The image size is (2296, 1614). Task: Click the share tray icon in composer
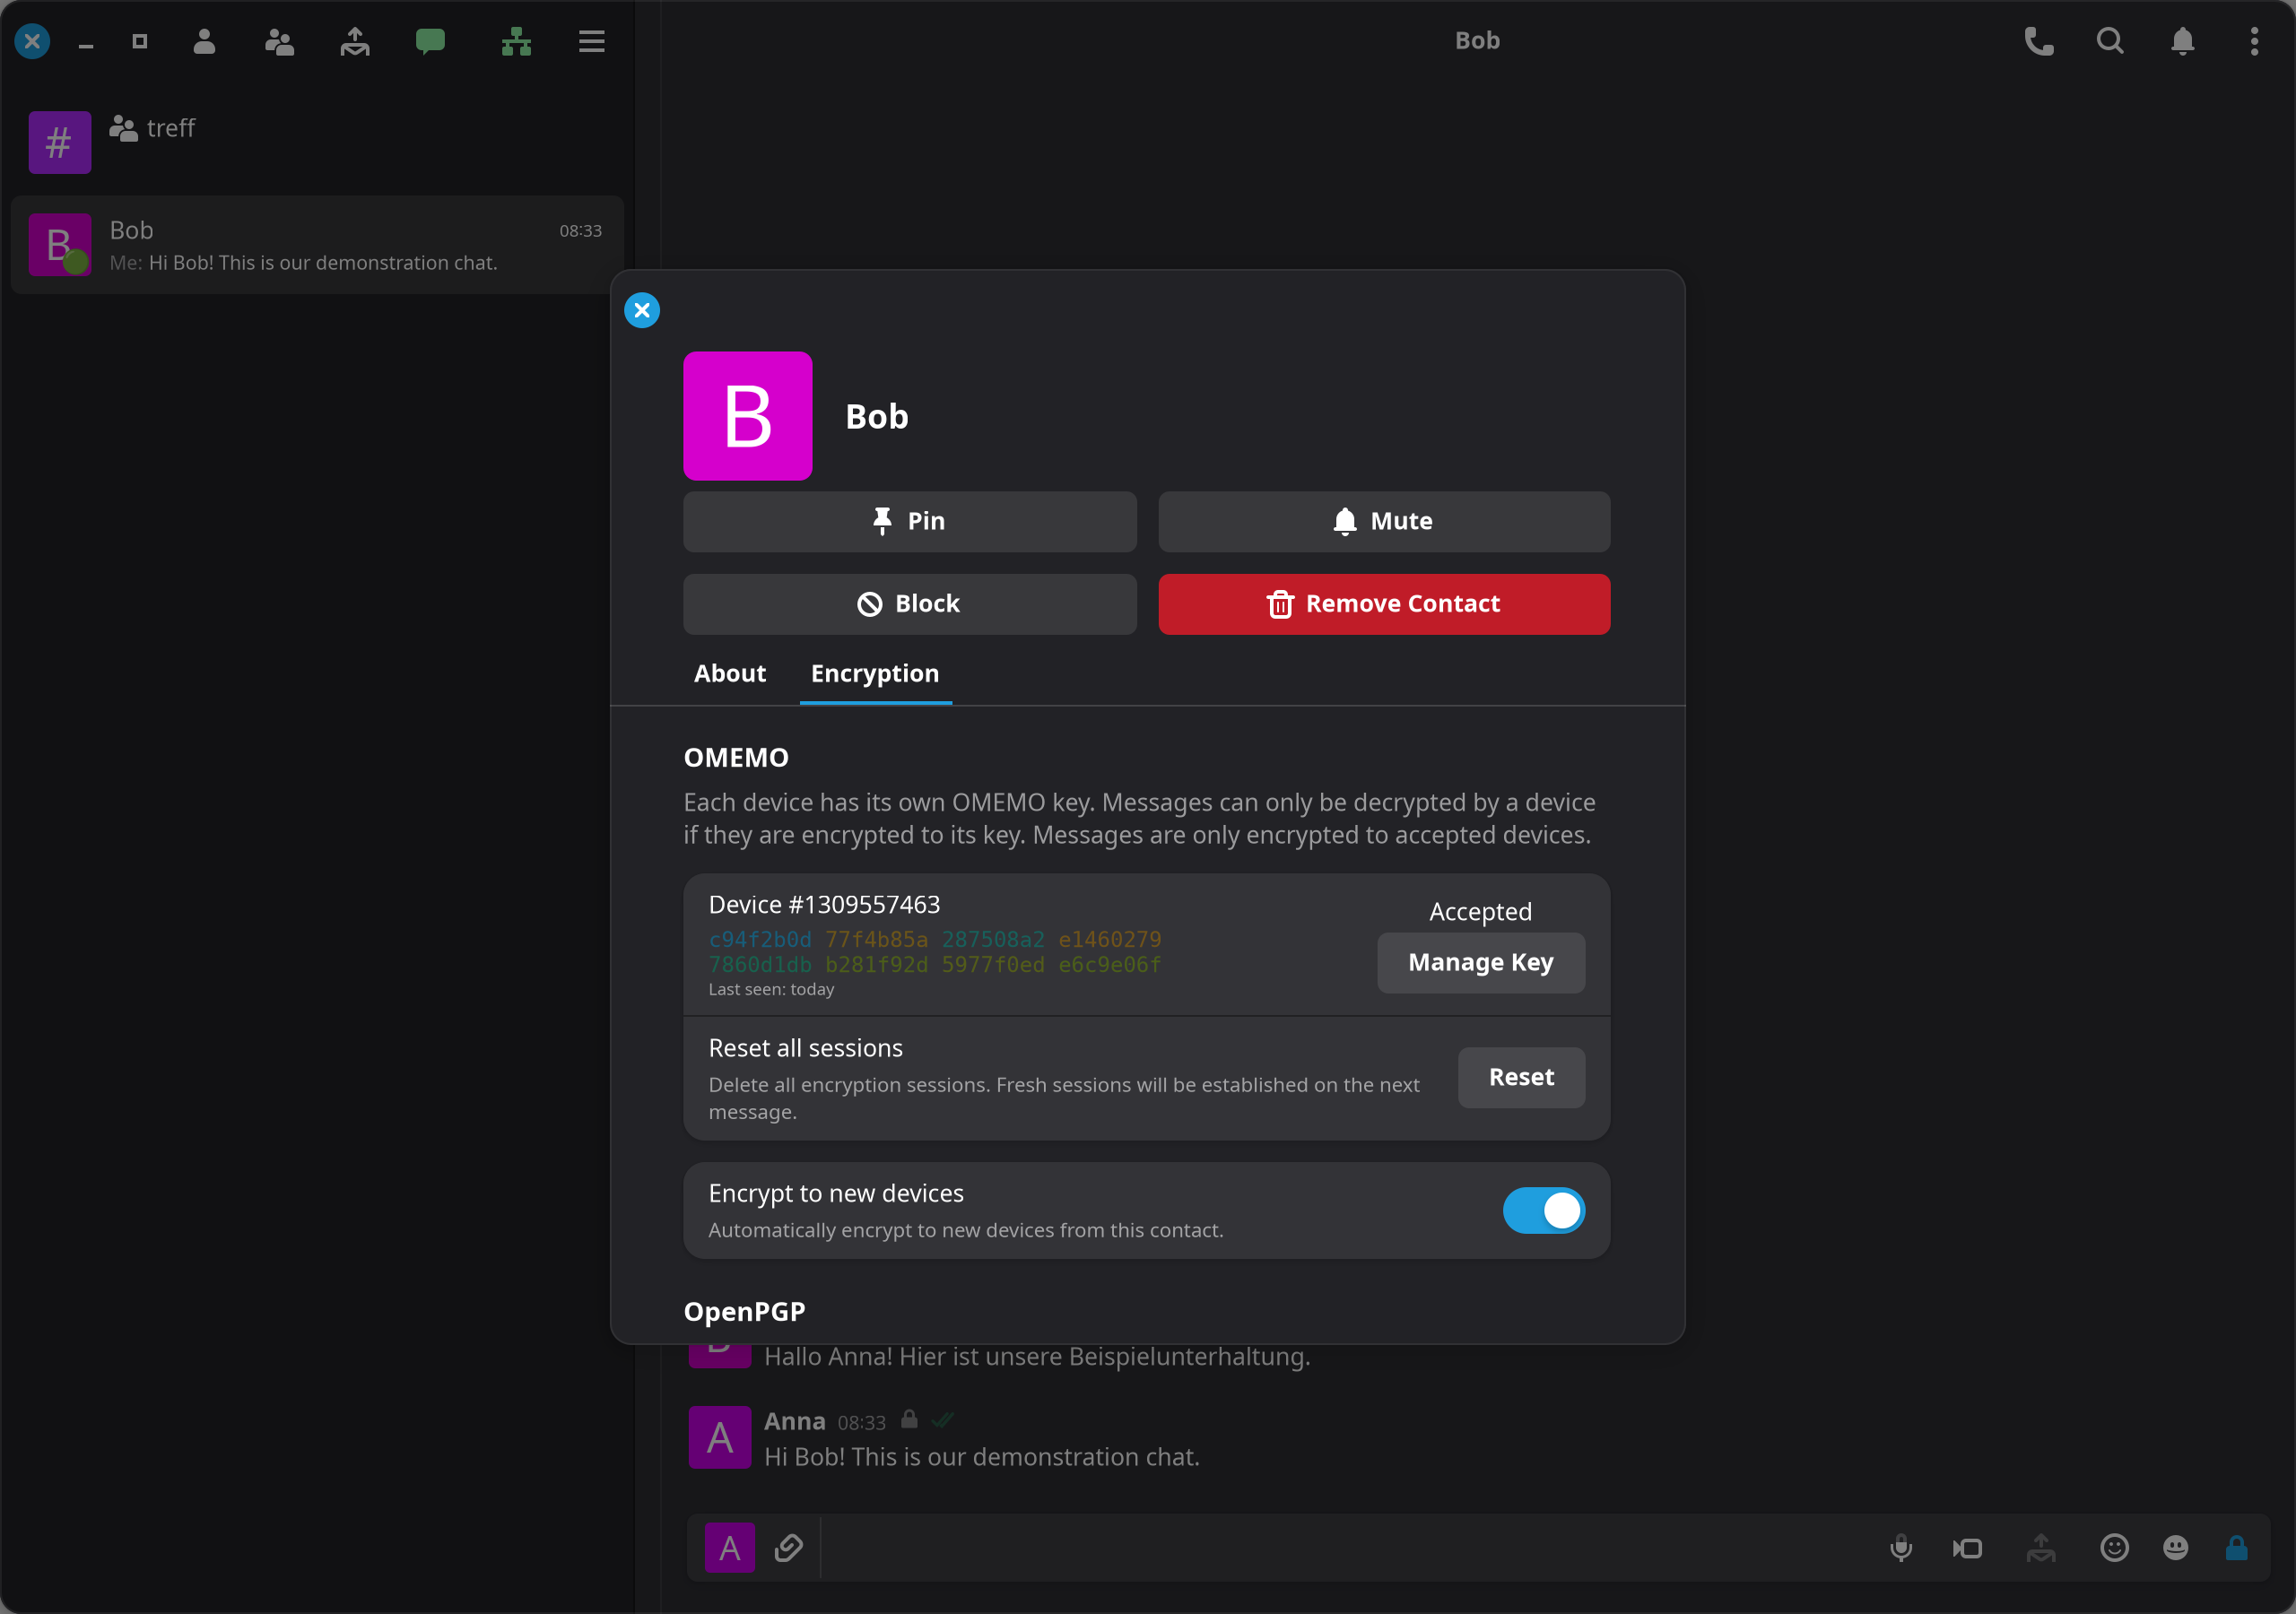point(2041,1548)
